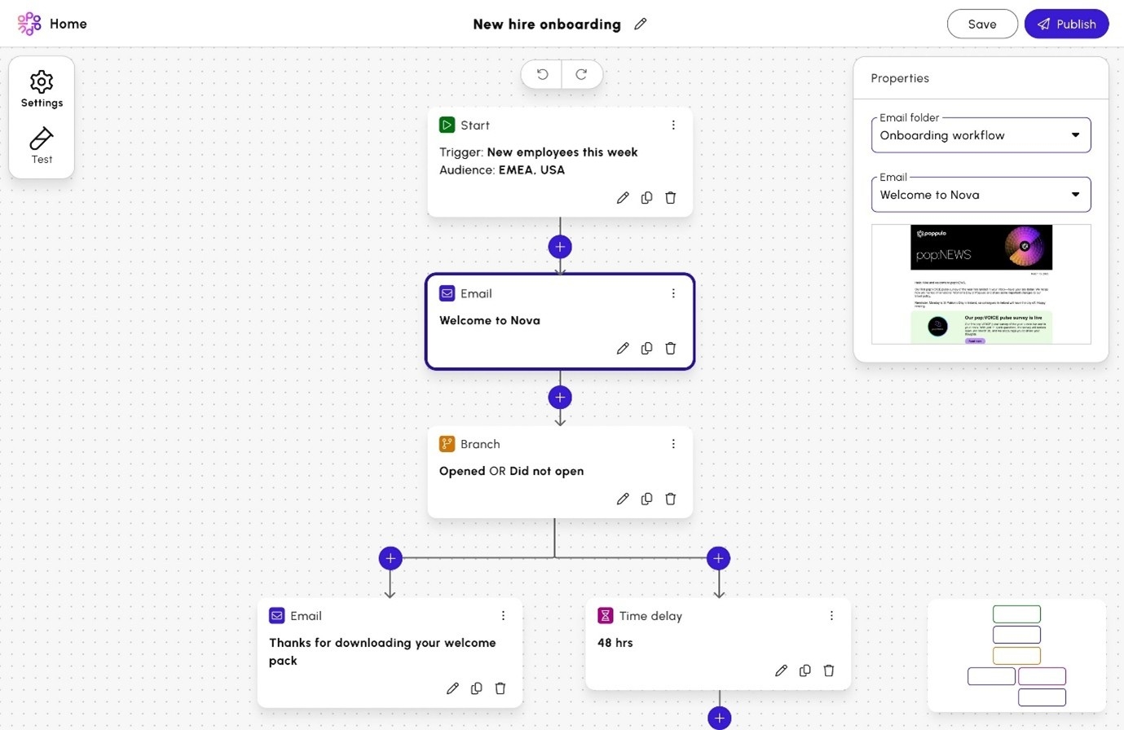Save the workflow

click(x=981, y=24)
